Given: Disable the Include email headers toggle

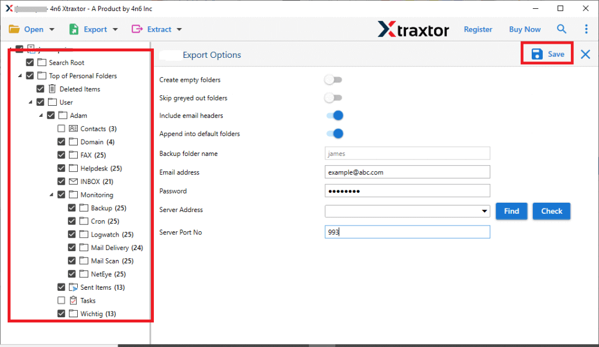Looking at the screenshot, I should tap(334, 116).
